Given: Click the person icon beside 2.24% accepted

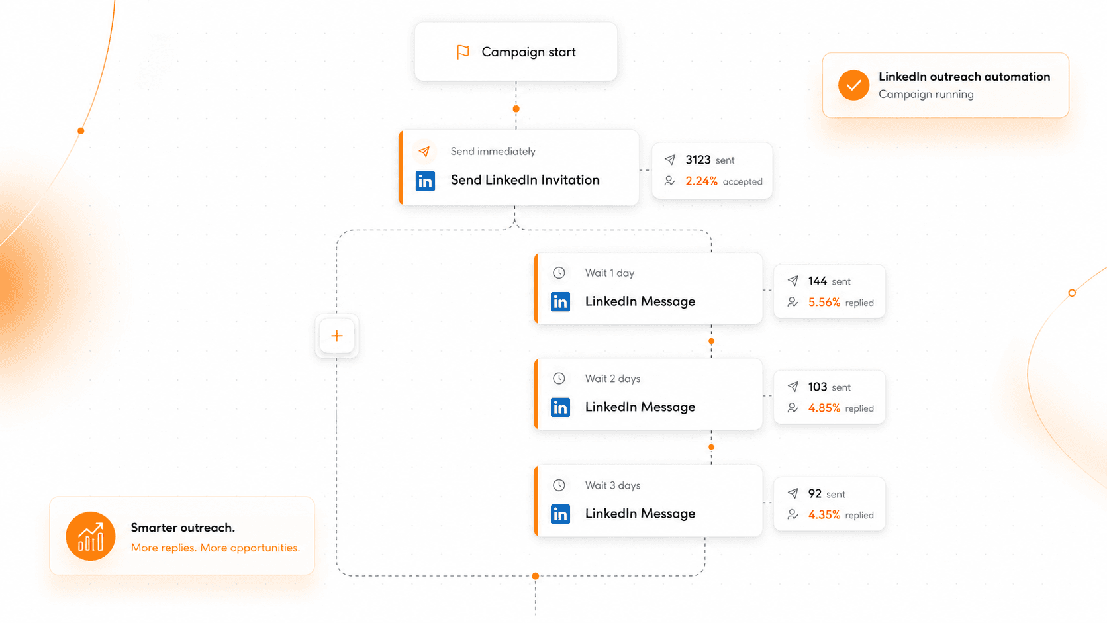Looking at the screenshot, I should (x=670, y=181).
